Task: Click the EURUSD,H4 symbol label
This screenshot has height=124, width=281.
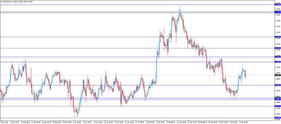Action: (7, 2)
